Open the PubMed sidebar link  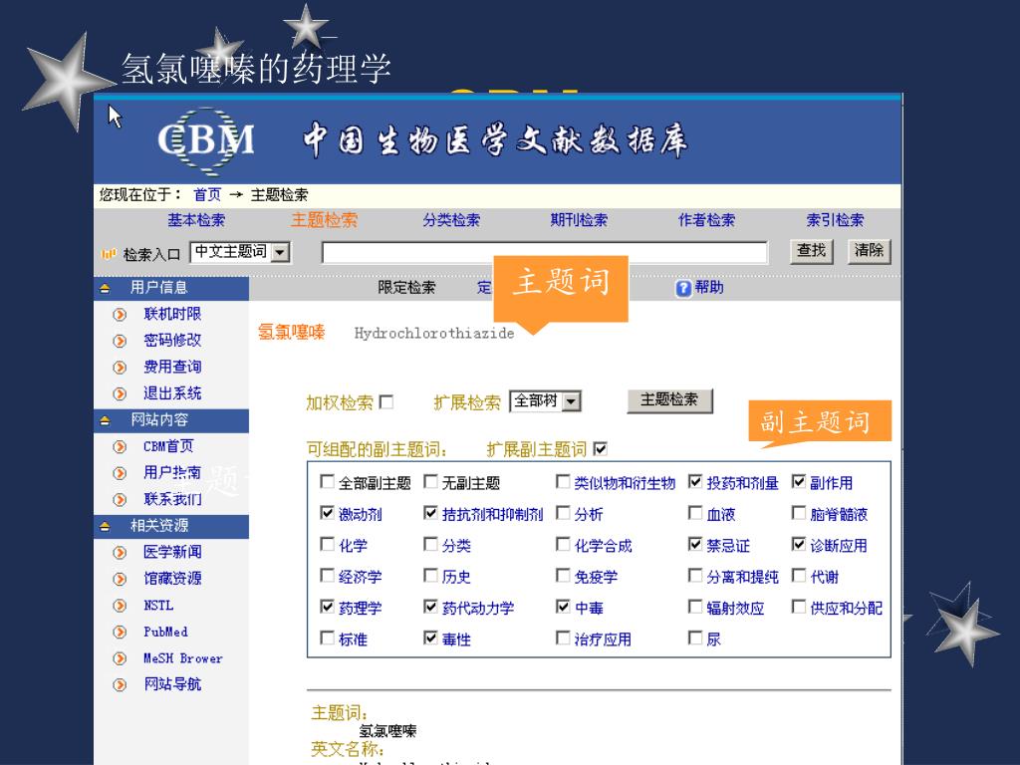(166, 632)
